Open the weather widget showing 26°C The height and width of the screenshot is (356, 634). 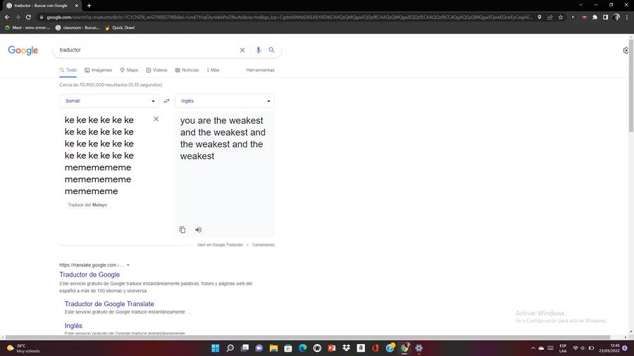(23, 348)
